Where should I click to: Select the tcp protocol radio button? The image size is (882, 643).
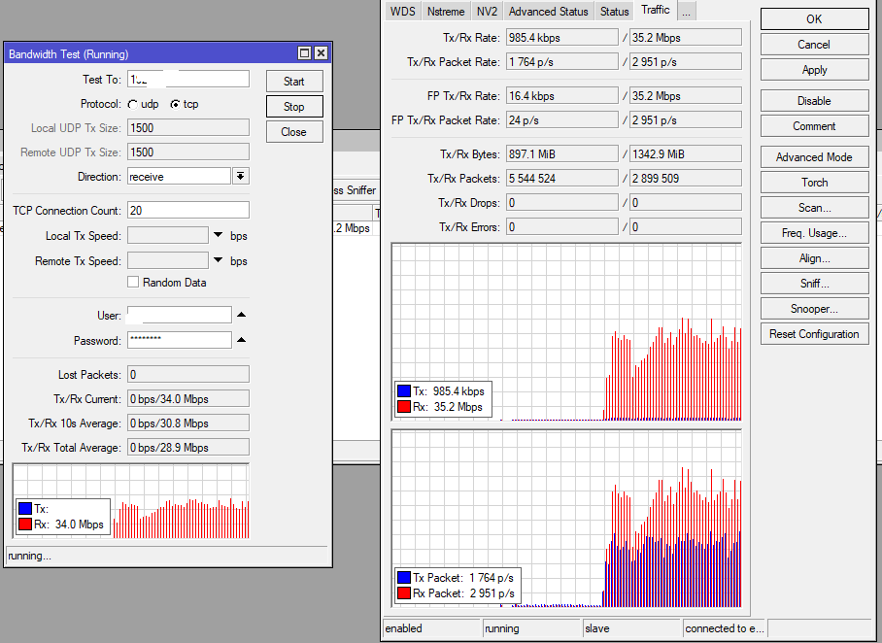[x=176, y=105]
